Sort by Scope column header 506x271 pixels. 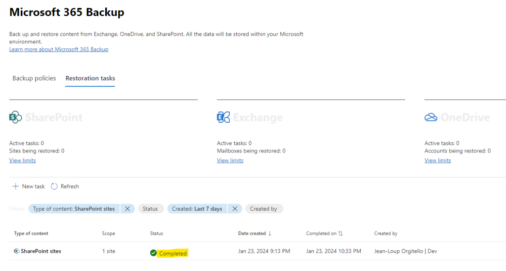108,233
